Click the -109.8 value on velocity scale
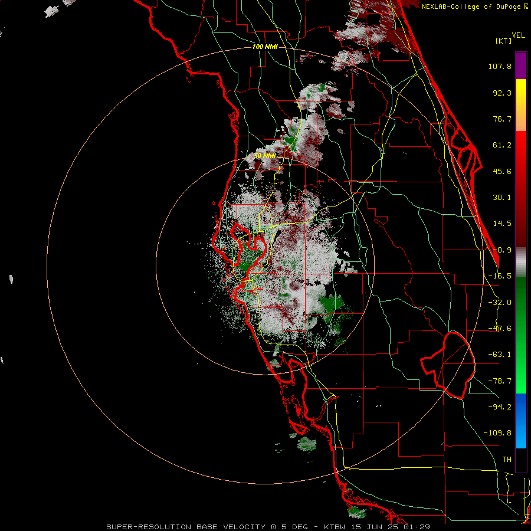This screenshot has height=531, width=531. pos(497,433)
